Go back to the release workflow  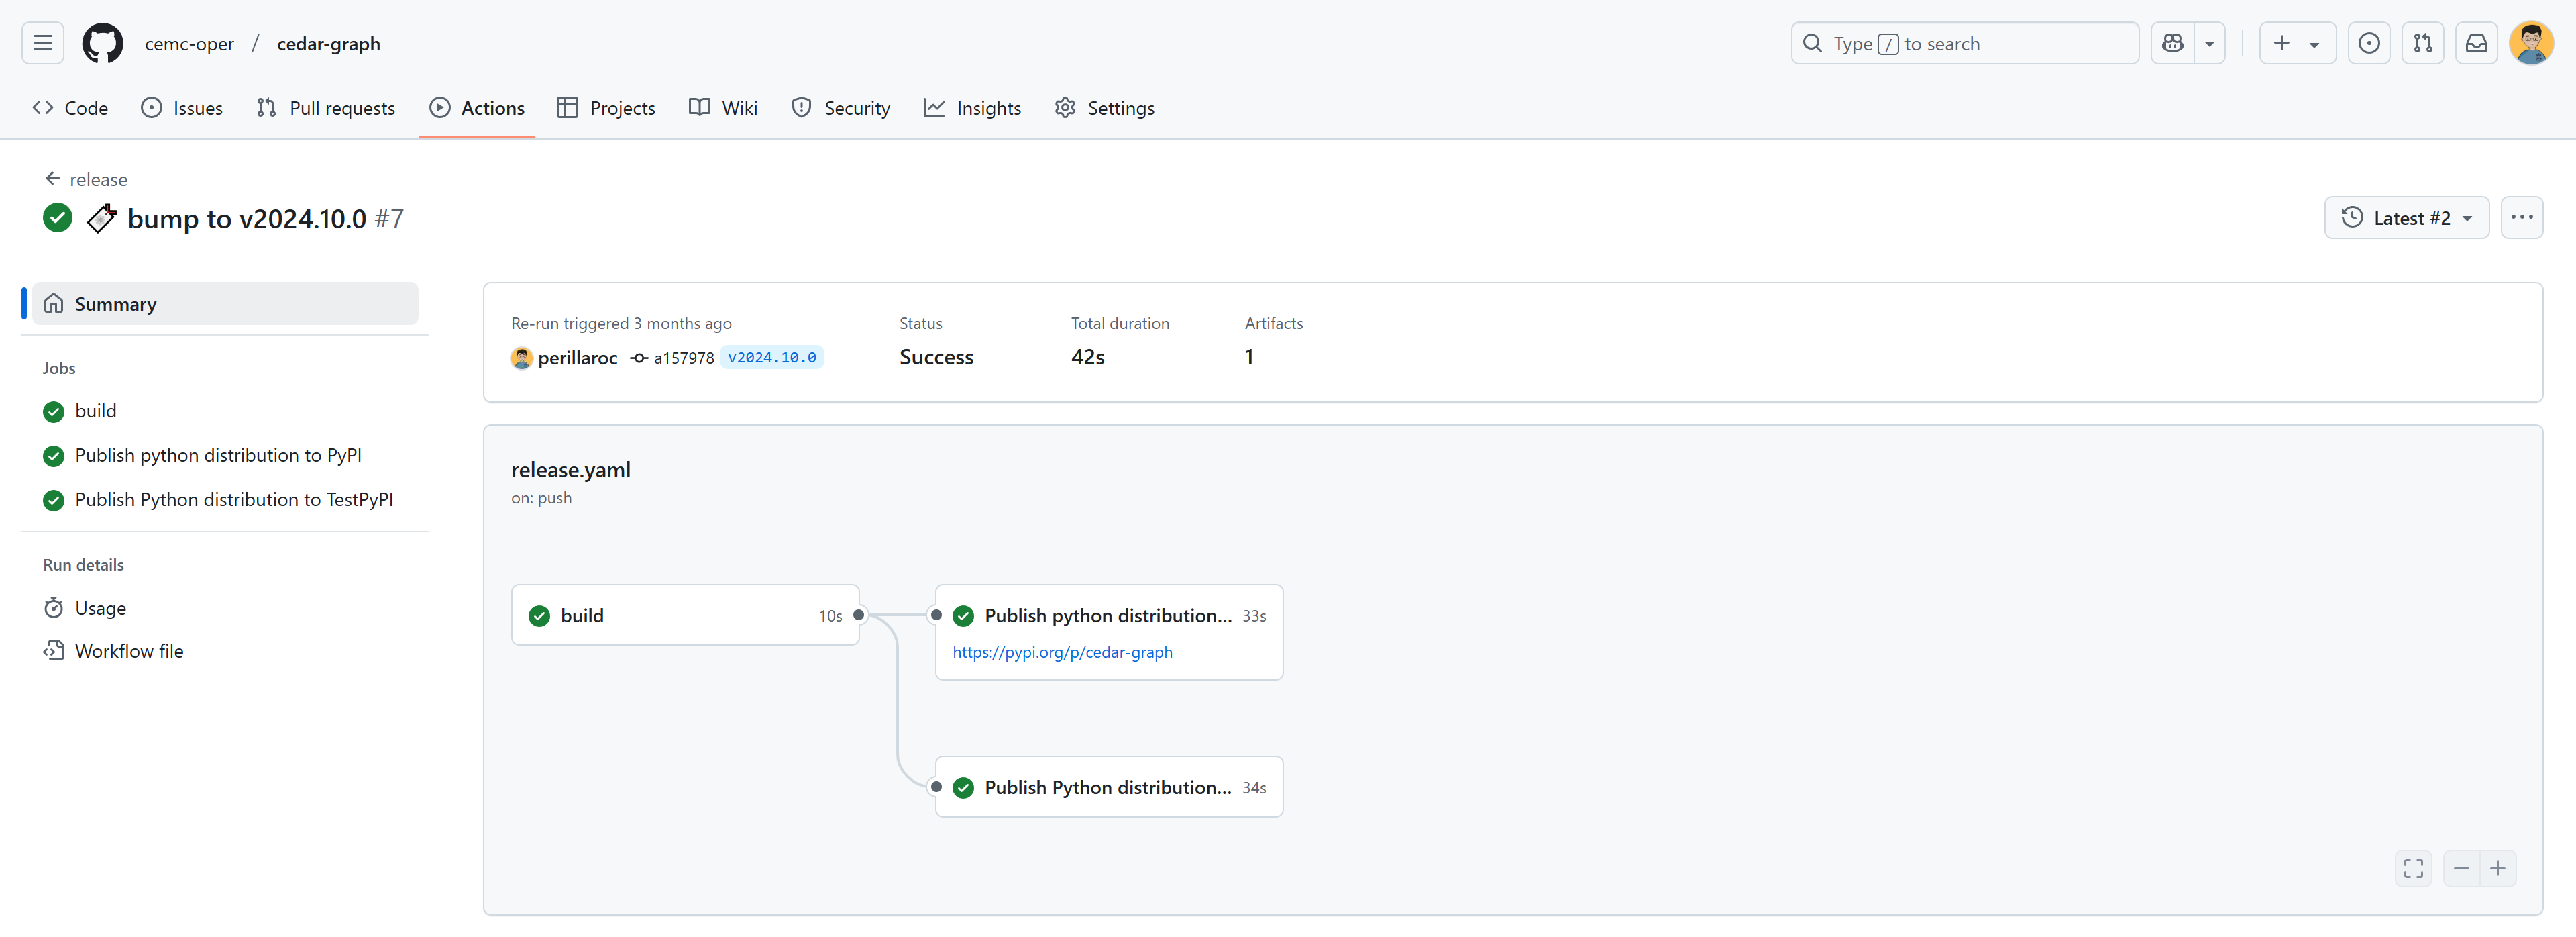point(86,179)
